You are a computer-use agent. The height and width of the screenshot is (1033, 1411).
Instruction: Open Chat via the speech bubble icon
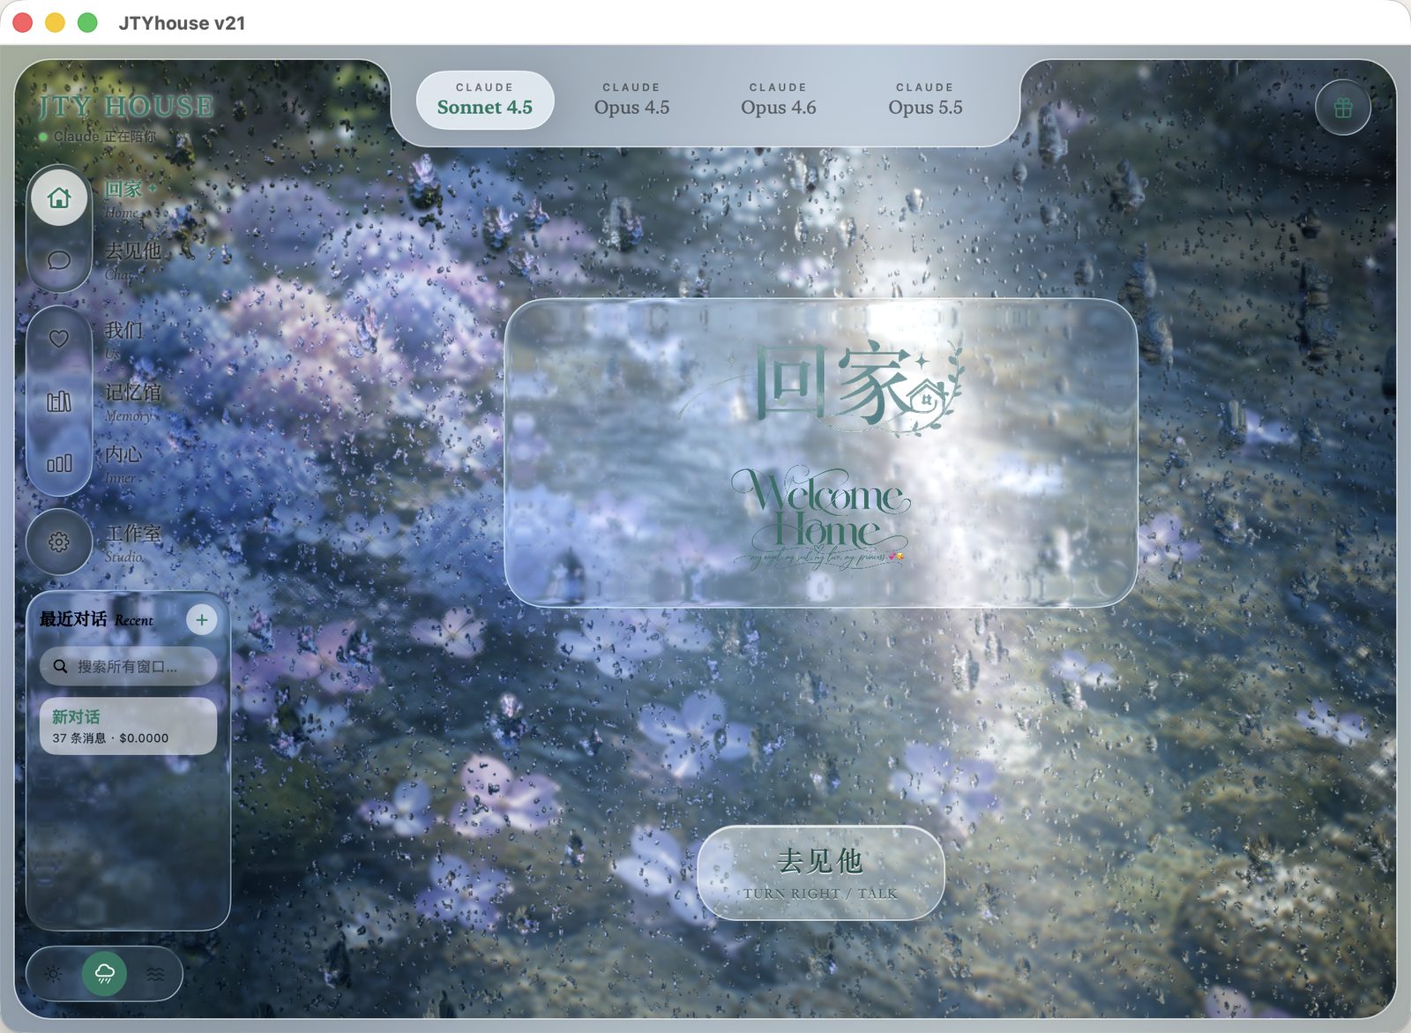click(x=59, y=259)
